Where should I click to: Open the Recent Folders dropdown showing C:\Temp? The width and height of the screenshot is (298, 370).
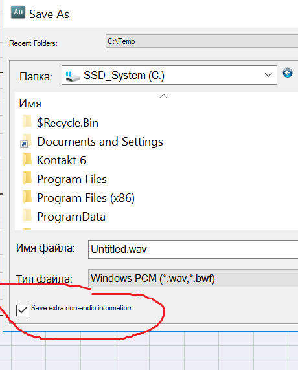[x=201, y=41]
